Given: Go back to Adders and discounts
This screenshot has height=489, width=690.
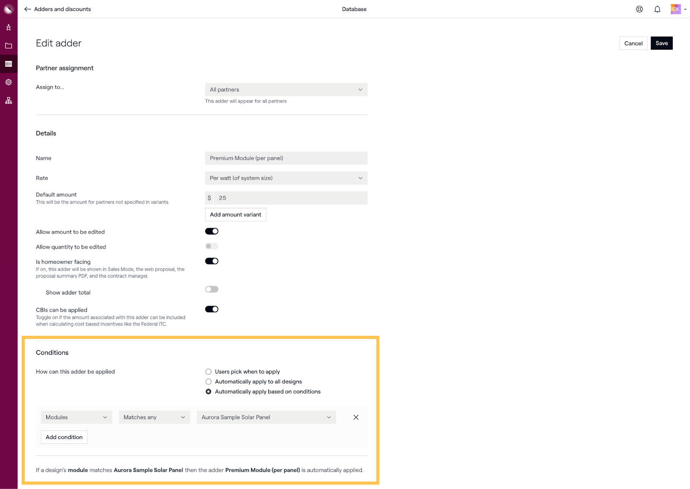Looking at the screenshot, I should (x=58, y=9).
